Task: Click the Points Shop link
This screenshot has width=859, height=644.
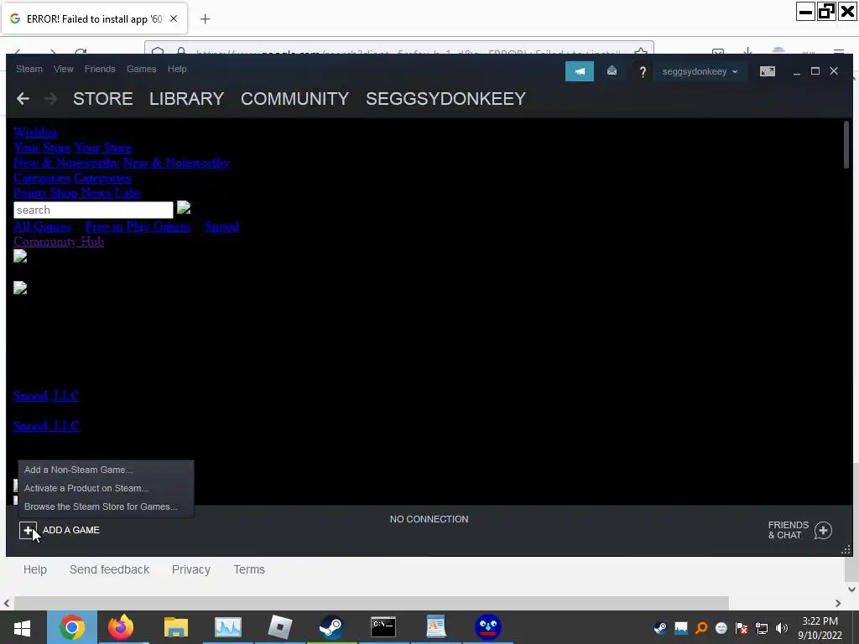Action: point(45,194)
